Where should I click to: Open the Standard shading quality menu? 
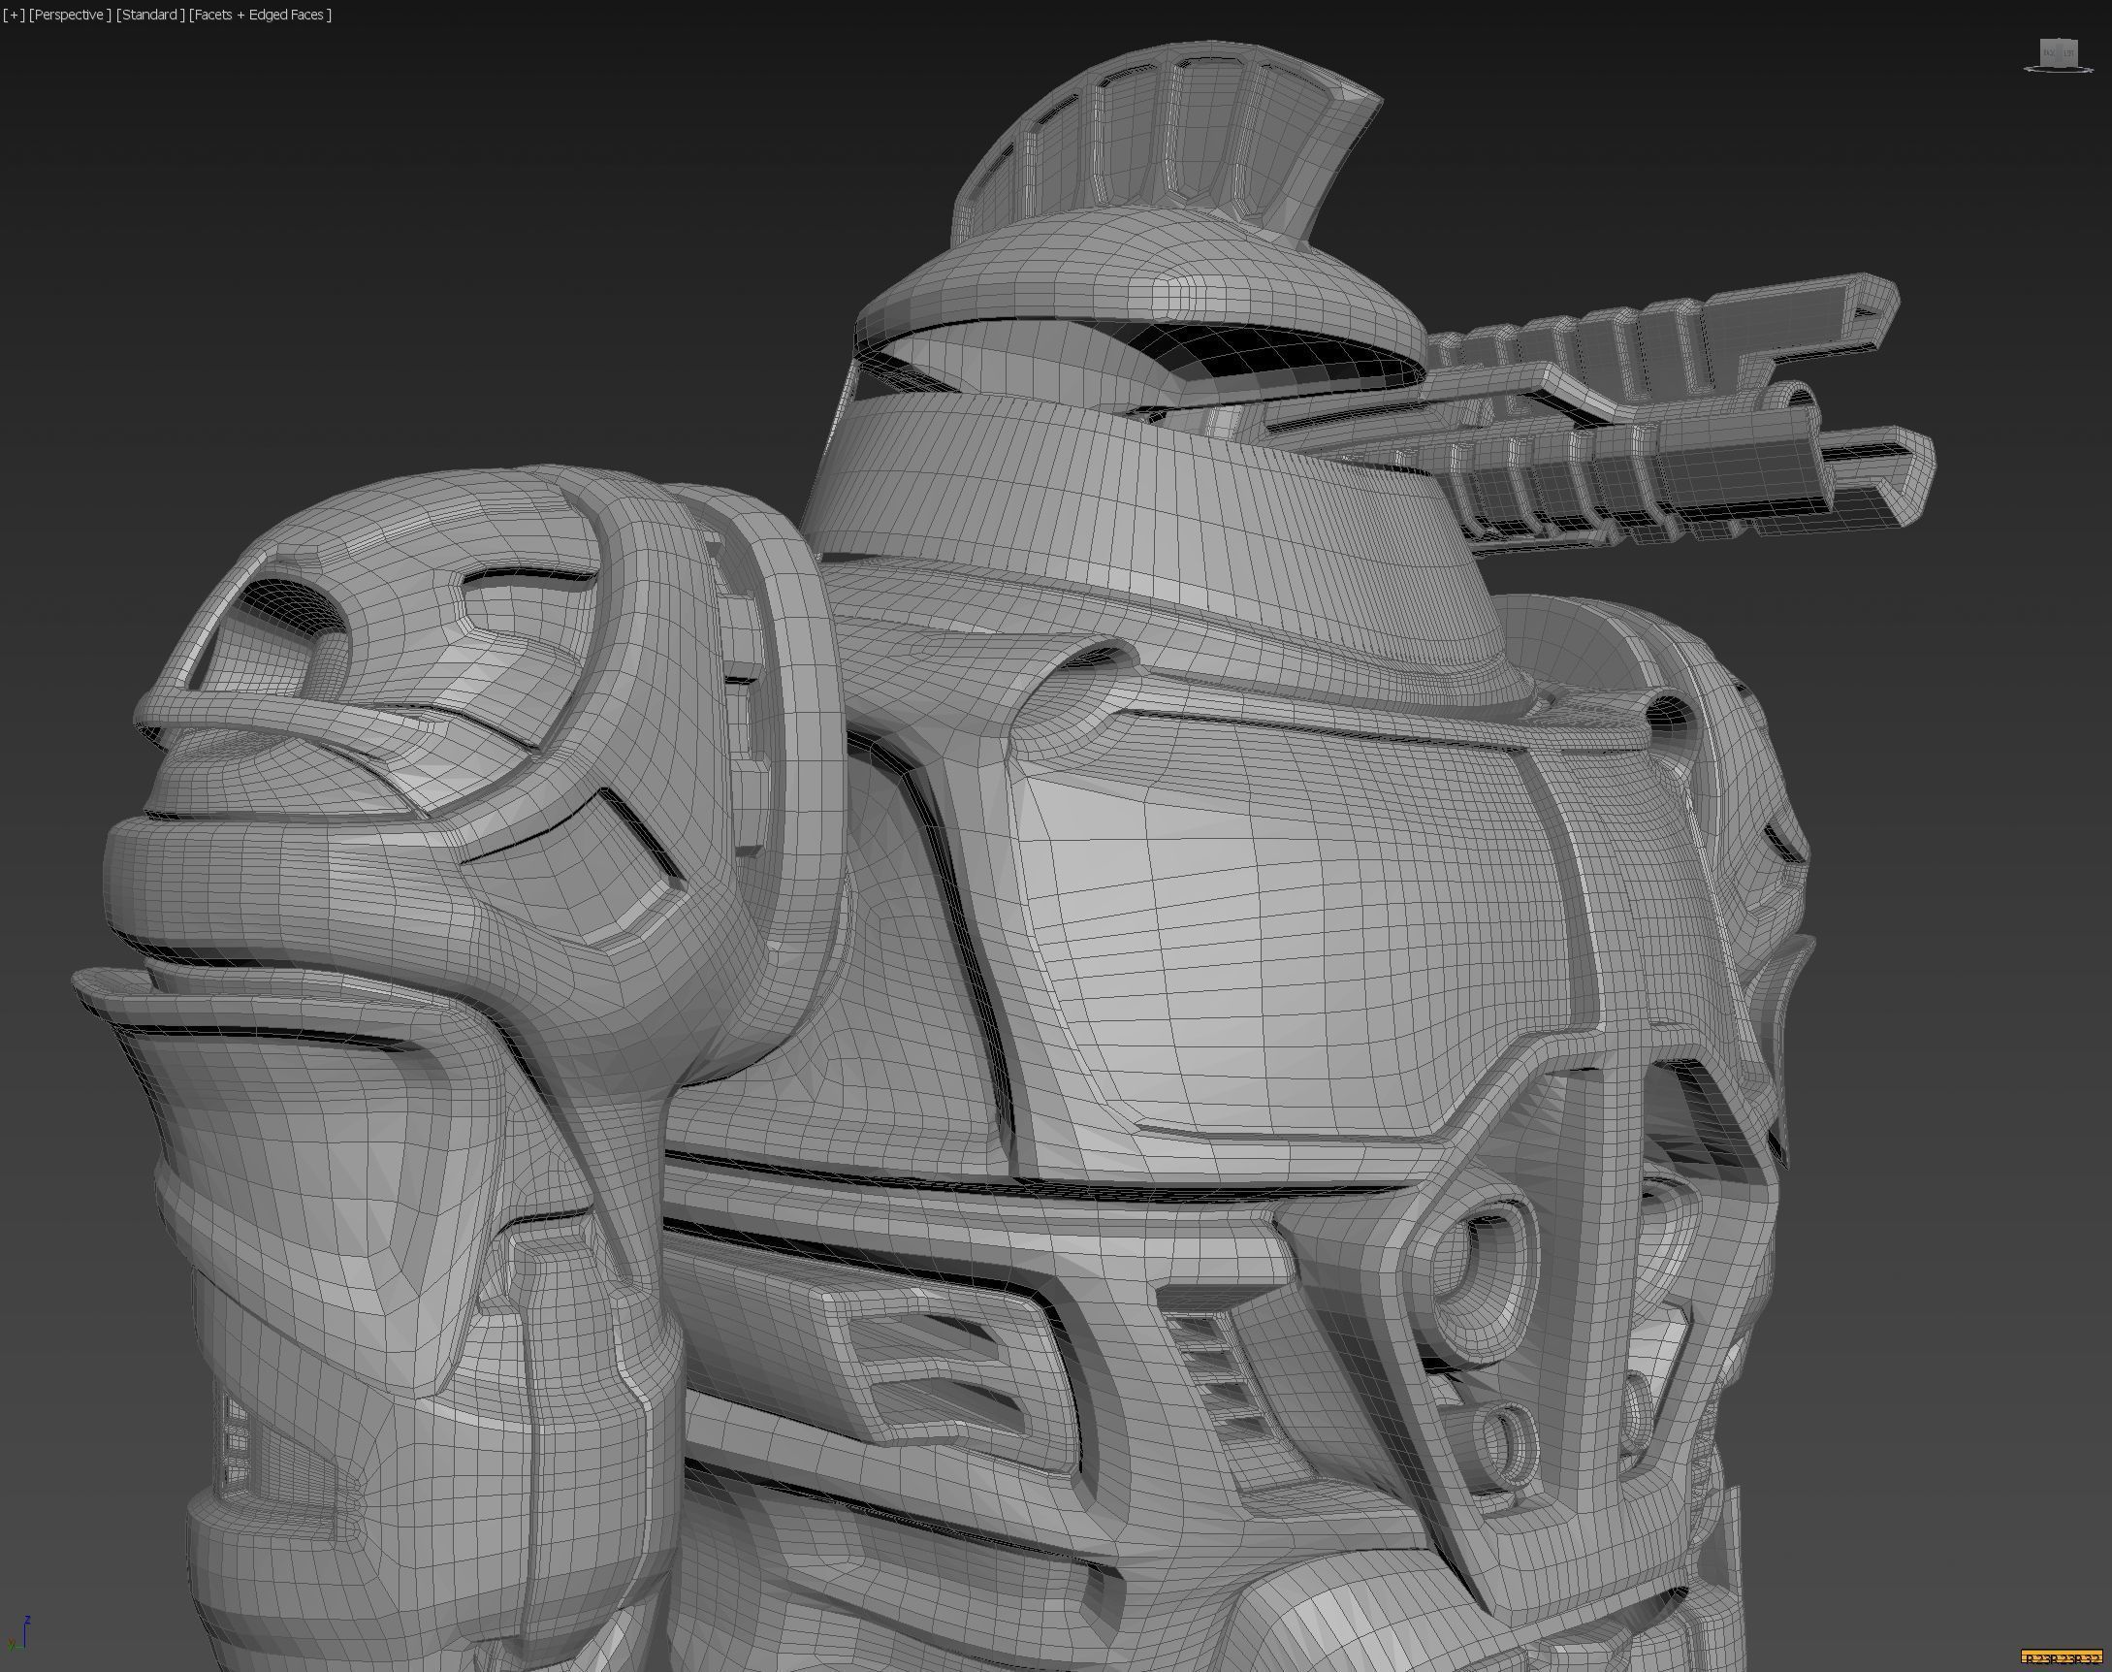[x=149, y=15]
